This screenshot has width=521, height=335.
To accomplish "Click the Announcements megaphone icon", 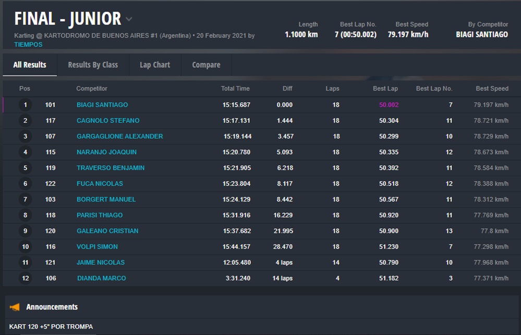I will (x=15, y=307).
